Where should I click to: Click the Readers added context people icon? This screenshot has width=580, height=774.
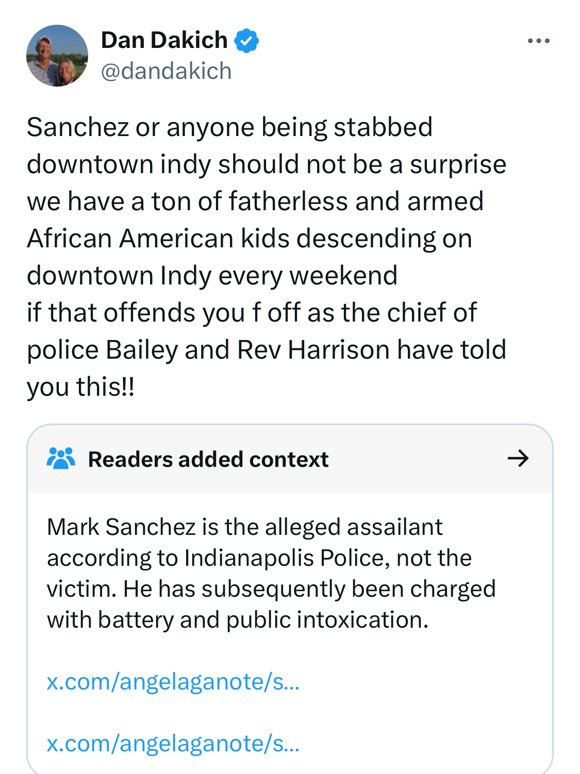point(61,458)
